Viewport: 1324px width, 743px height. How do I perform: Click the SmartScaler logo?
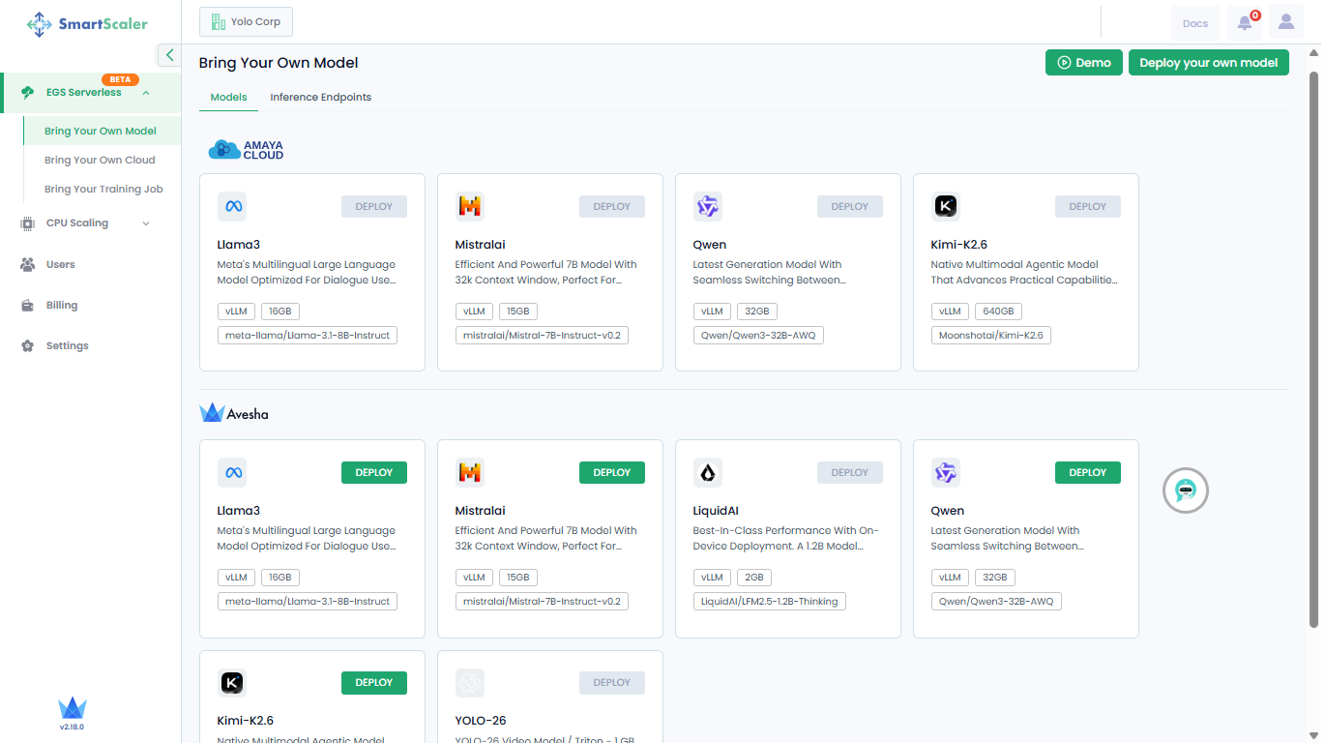pyautogui.click(x=88, y=23)
